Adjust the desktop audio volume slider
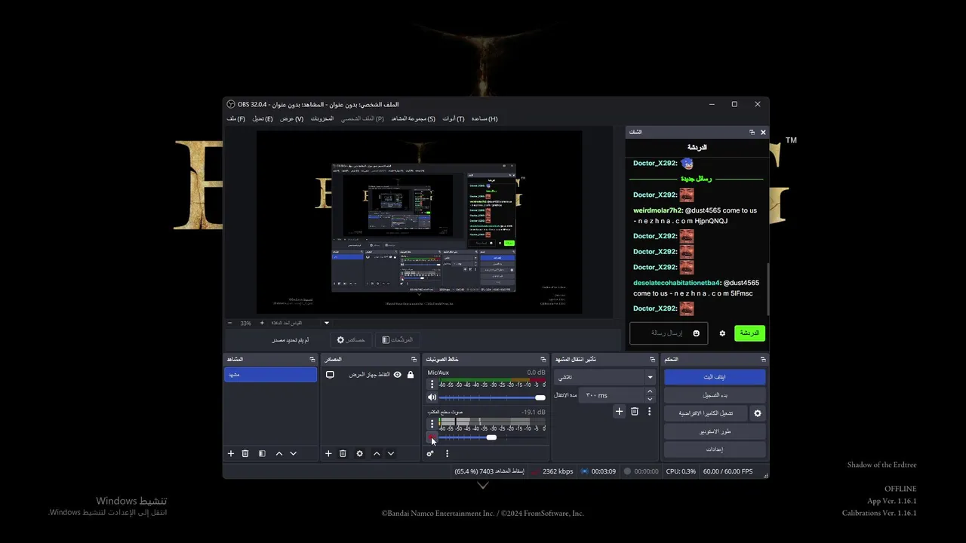The image size is (966, 543). click(x=491, y=437)
